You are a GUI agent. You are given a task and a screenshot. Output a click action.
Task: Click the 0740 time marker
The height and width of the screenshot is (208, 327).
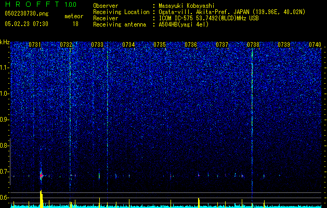tap(315, 45)
